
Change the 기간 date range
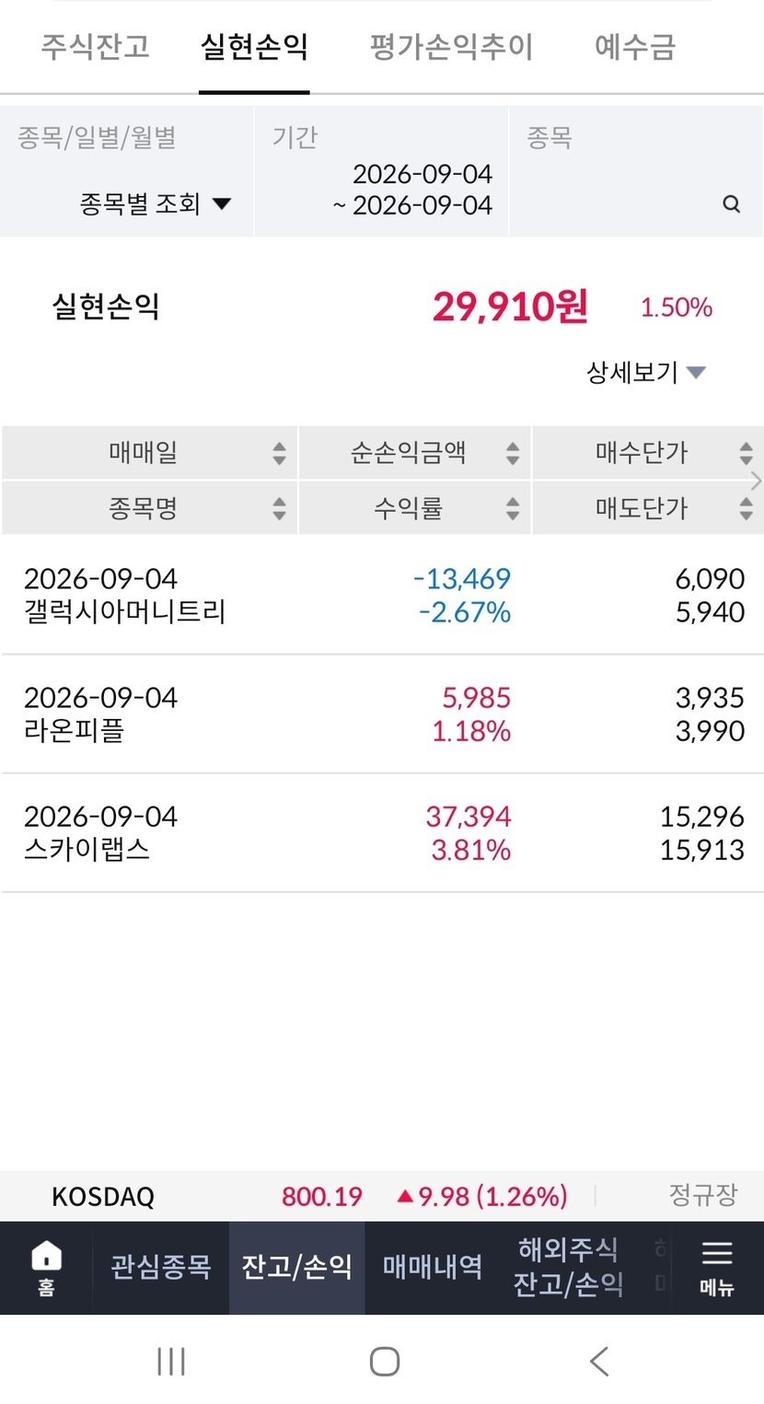(381, 171)
